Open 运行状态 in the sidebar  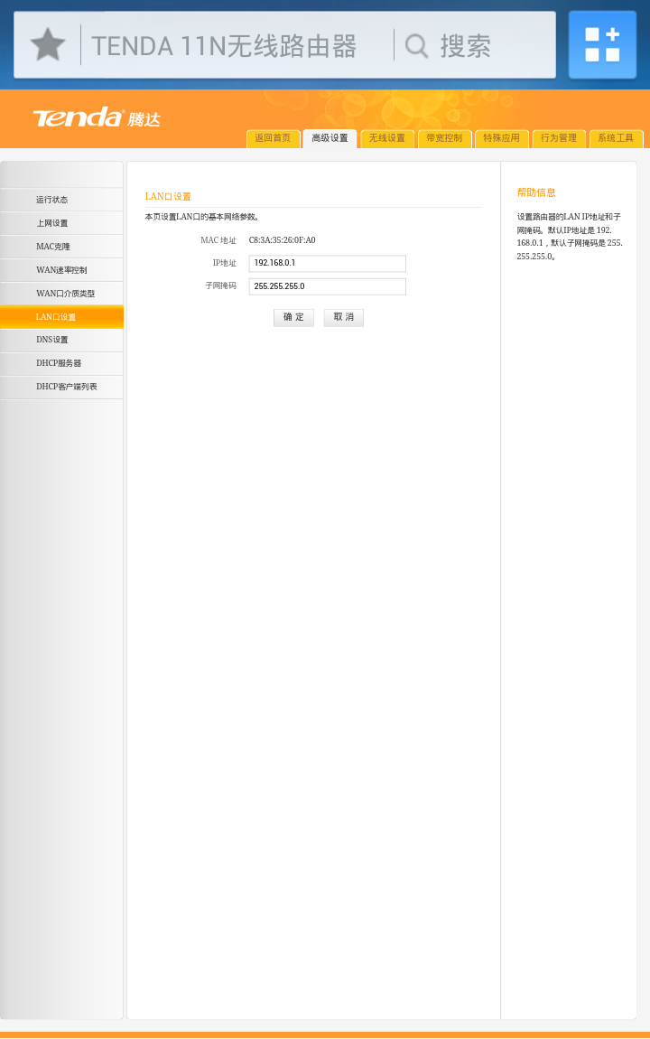61,200
